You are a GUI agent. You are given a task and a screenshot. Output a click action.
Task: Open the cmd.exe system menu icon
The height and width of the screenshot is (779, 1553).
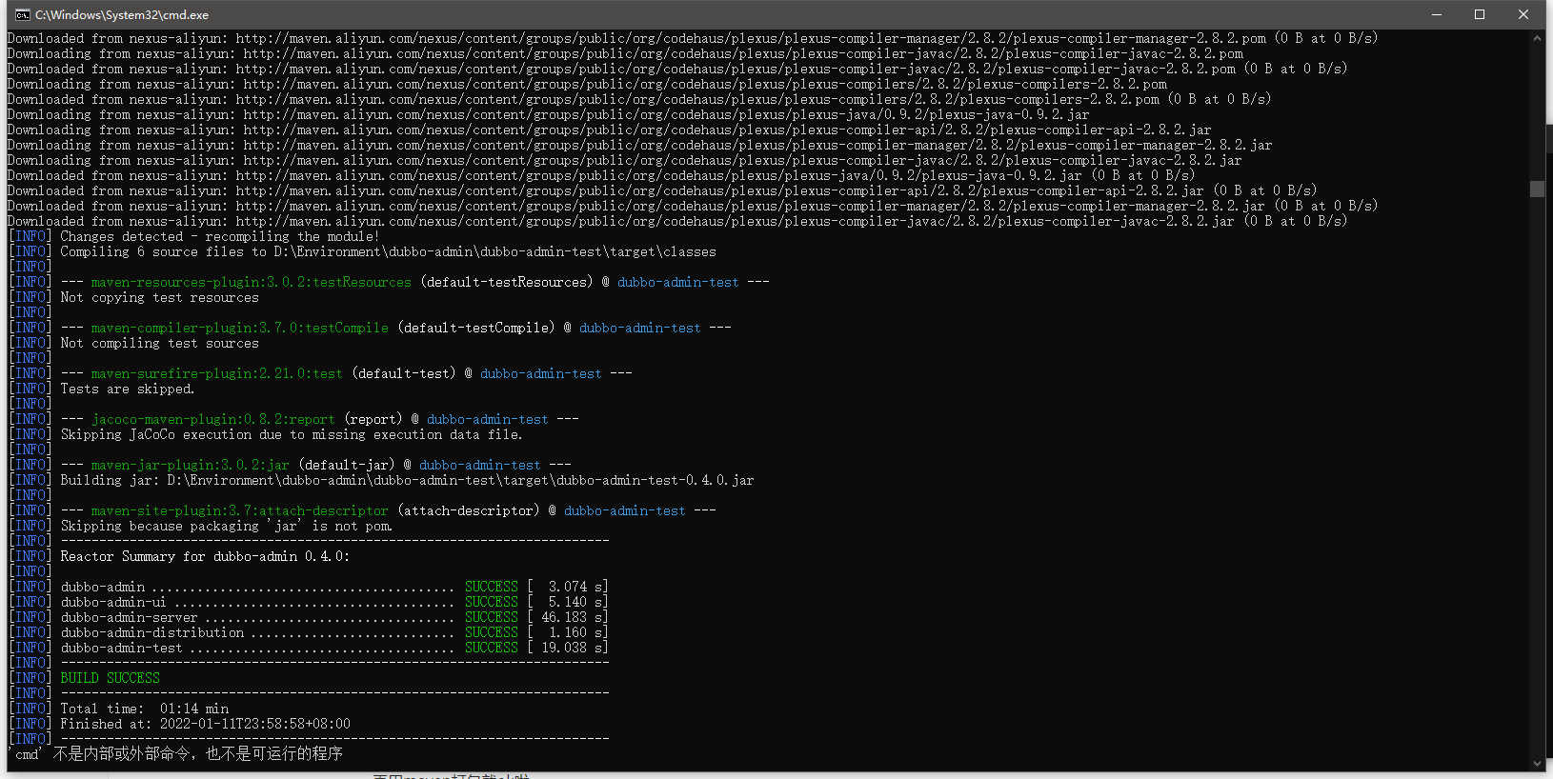(x=23, y=14)
